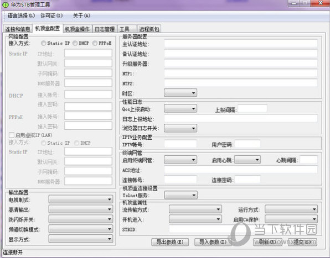
Task: Expand the 浏览器日志开关 dropdown
Action: coord(181,128)
